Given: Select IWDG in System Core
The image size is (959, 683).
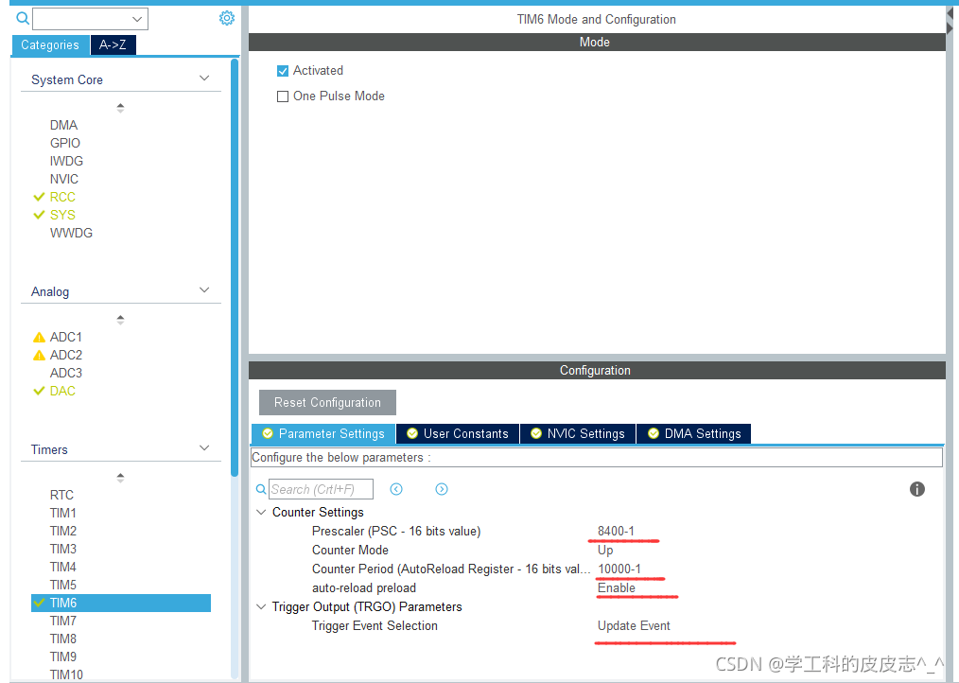Looking at the screenshot, I should coord(66,161).
